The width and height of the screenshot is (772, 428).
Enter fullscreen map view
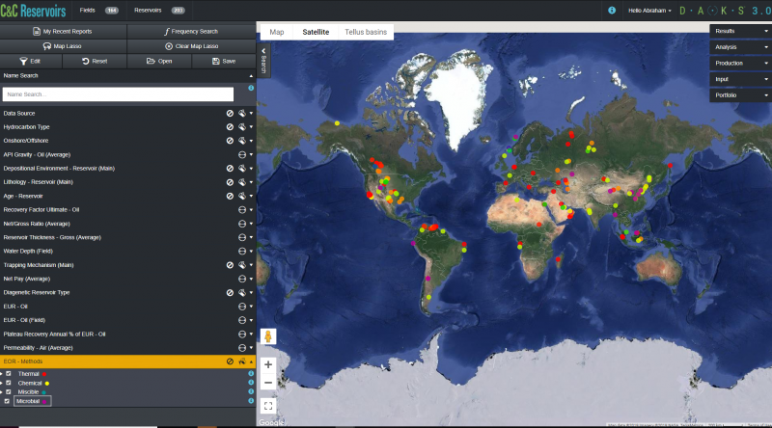pos(268,406)
